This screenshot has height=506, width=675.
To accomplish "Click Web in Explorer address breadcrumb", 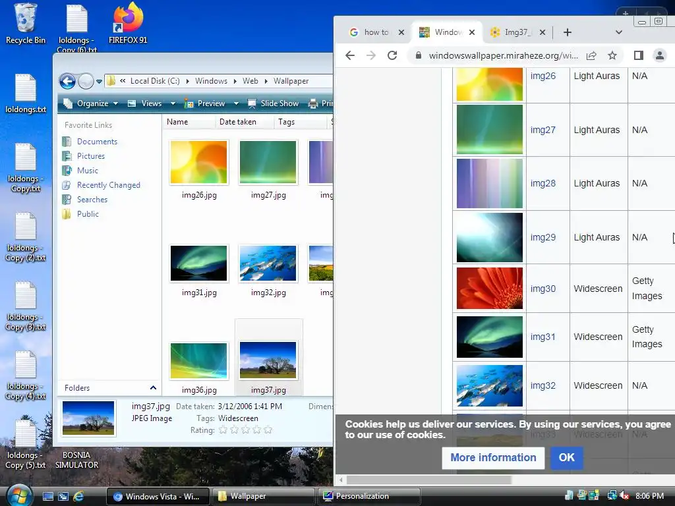I will (x=250, y=81).
